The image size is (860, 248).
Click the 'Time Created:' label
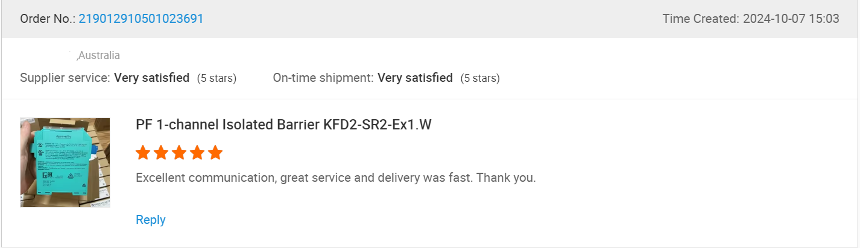tap(701, 19)
